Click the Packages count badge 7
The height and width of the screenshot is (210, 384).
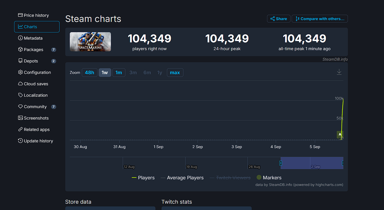[54, 50]
